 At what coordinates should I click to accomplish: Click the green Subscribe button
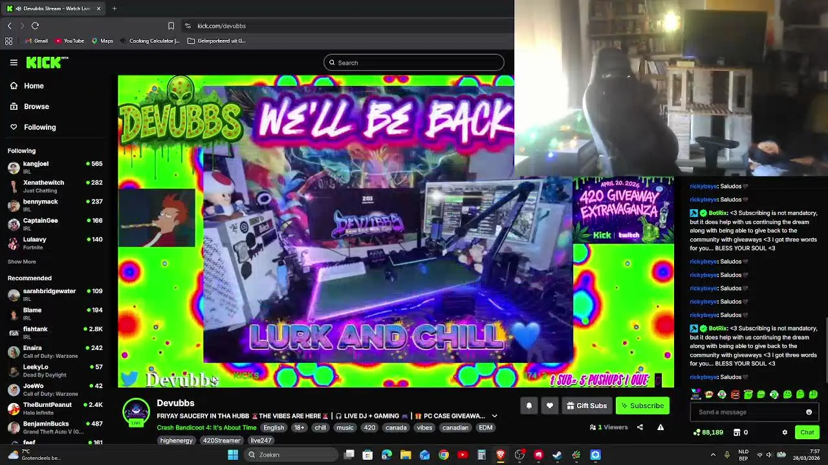(642, 406)
